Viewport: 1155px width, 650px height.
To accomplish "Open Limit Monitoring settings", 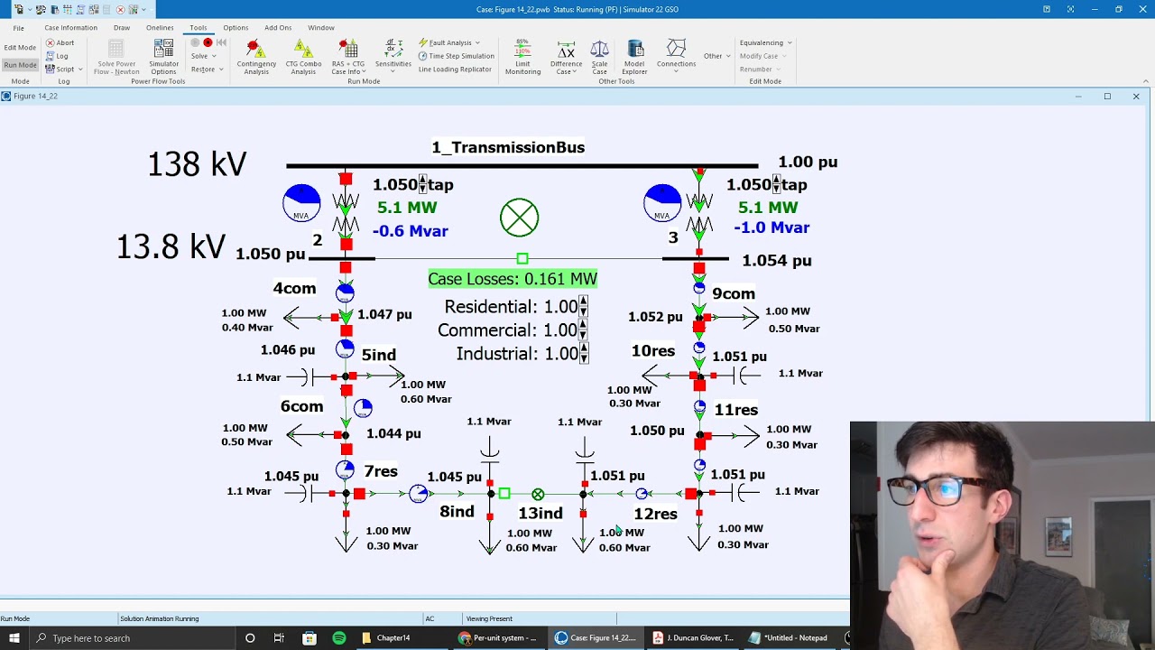I will tap(522, 57).
